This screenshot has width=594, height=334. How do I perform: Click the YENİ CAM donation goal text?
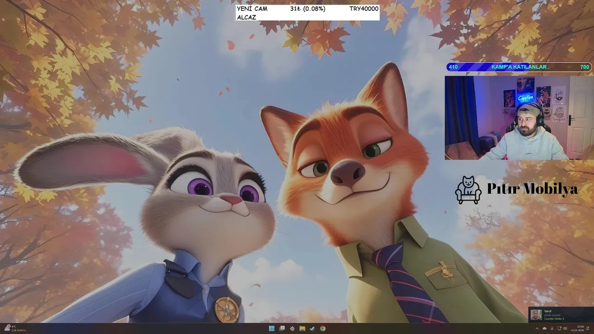tap(252, 9)
